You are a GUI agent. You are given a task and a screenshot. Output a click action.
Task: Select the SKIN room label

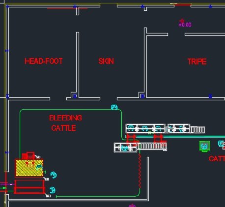(x=106, y=61)
